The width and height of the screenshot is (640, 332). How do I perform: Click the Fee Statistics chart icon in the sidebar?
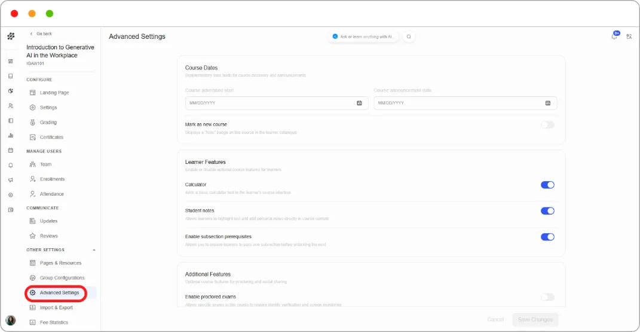33,322
